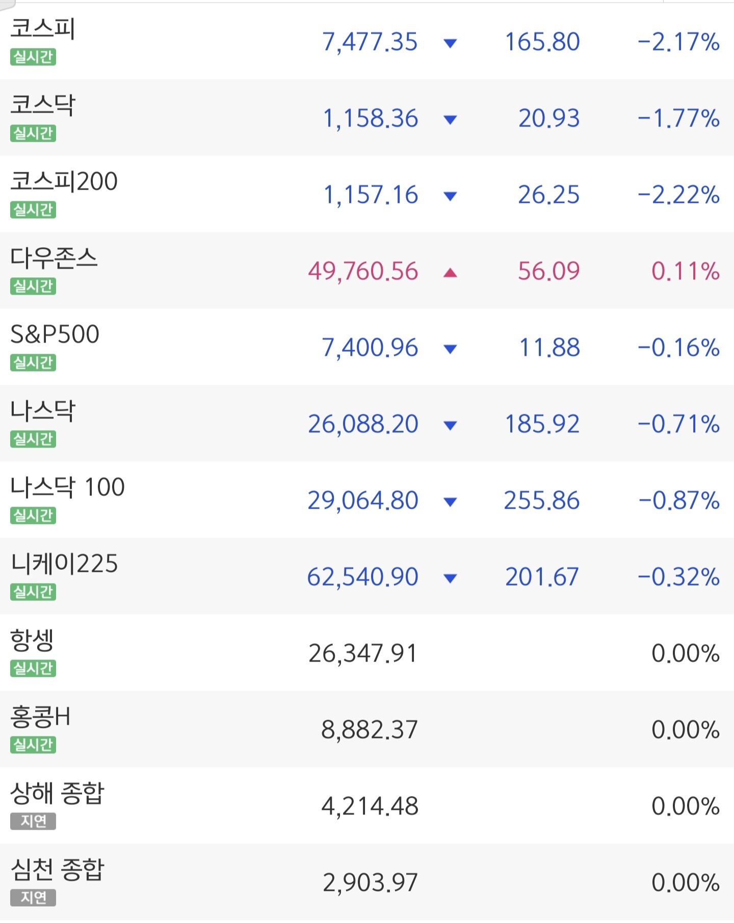Select the 코스피200 index label
This screenshot has height=923, width=734.
click(64, 181)
